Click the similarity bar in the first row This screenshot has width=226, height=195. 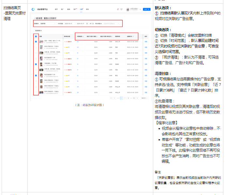(x=68, y=41)
